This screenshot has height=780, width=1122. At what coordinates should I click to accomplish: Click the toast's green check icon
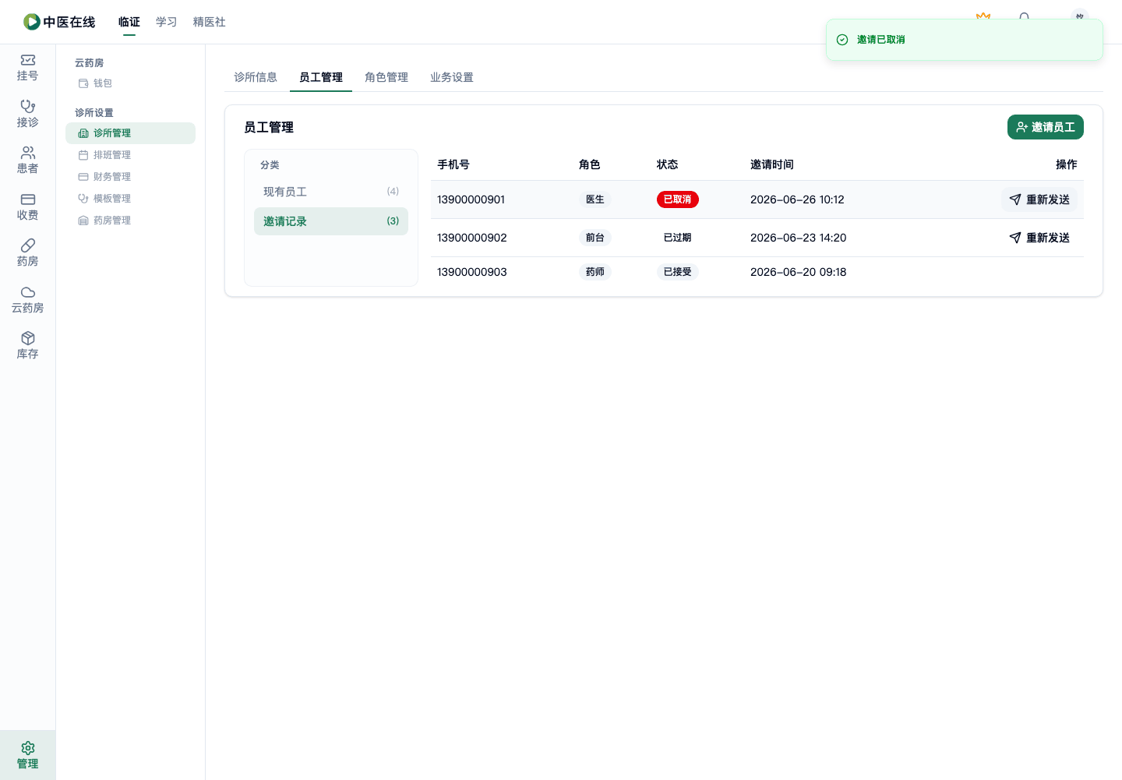842,40
